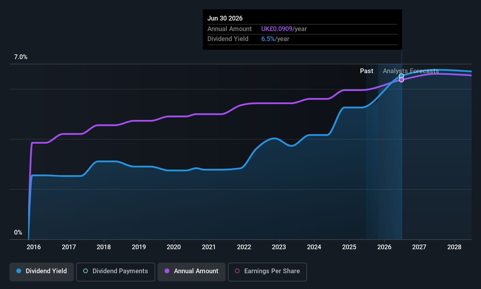This screenshot has height=289, width=481.
Task: Click the 2020 x-axis year label
Action: [x=174, y=247]
